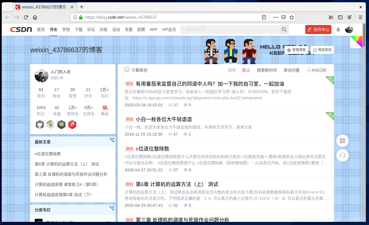369x225 pixels.
Task: Click the 换皮肤啦 skin-change button
Action: pyautogui.click(x=322, y=50)
